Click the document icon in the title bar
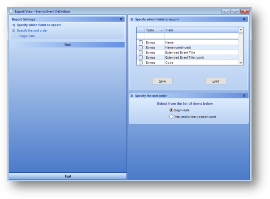The width and height of the screenshot is (270, 199). tap(11, 11)
